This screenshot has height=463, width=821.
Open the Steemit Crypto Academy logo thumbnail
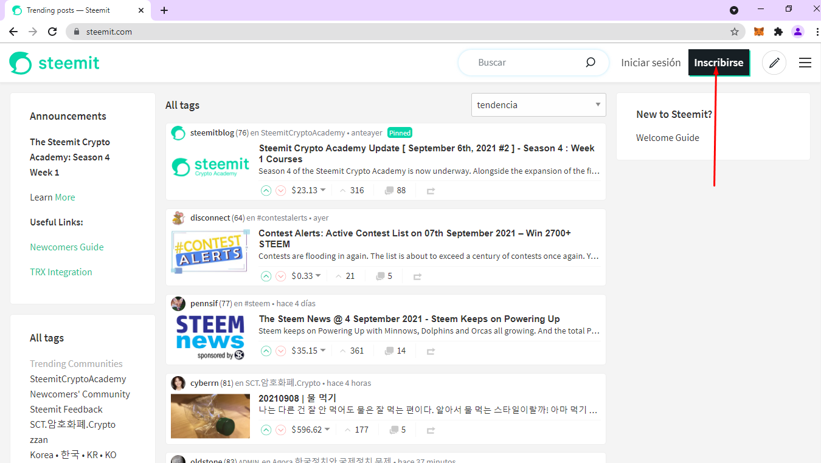210,166
